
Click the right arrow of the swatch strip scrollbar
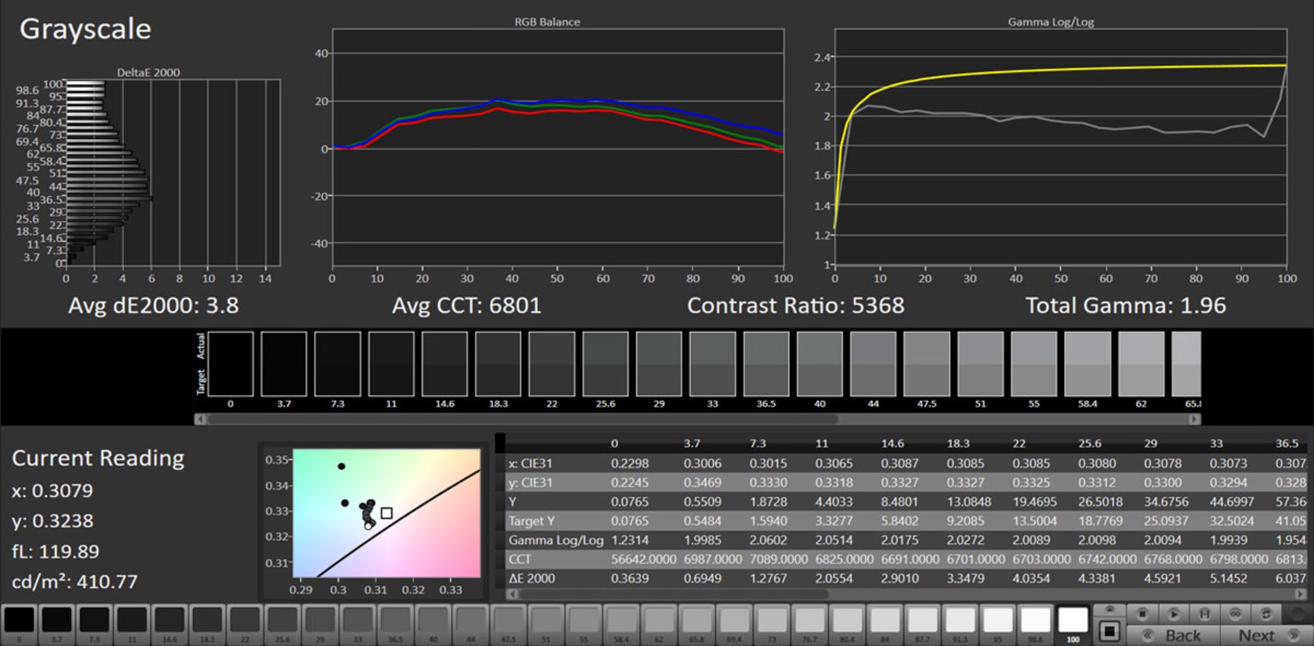point(1194,419)
